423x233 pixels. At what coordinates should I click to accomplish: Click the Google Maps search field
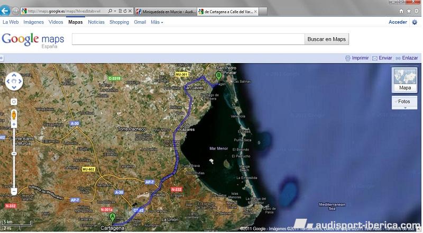click(x=188, y=39)
